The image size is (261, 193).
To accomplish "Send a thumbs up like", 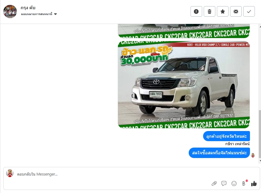I will (254, 183).
